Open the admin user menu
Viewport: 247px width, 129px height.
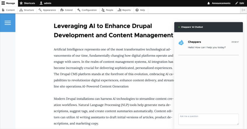pos(45,3)
